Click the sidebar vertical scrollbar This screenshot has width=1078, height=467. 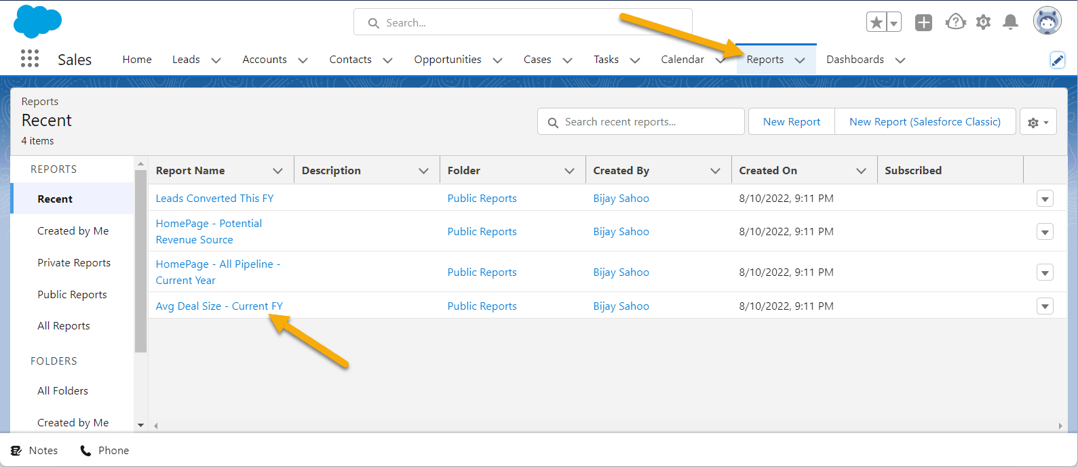coord(140,261)
